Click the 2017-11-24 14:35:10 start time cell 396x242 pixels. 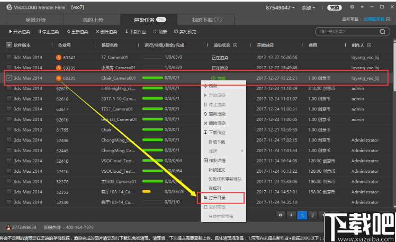click(x=277, y=202)
